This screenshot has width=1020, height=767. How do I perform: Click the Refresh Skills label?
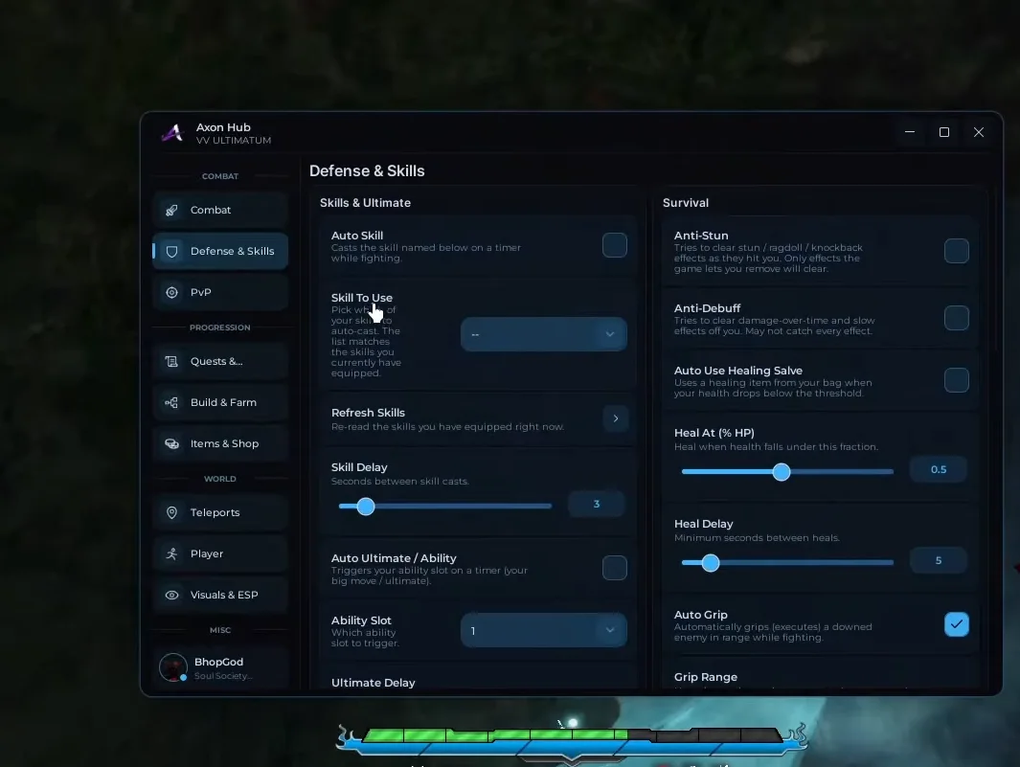coord(368,413)
